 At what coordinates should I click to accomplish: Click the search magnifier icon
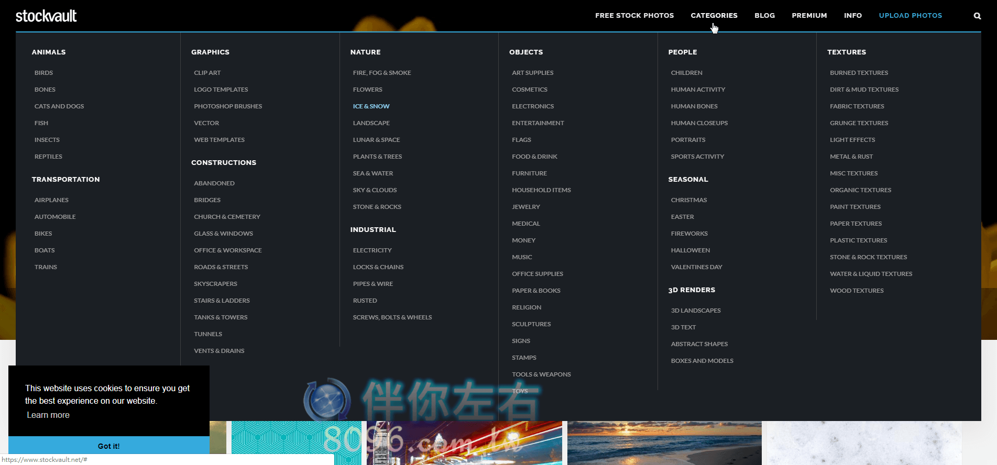[x=977, y=16]
